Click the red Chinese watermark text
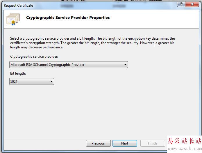The image size is (202, 153). [185, 141]
